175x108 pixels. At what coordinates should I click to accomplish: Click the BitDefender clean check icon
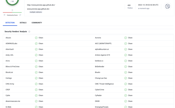click(125, 67)
